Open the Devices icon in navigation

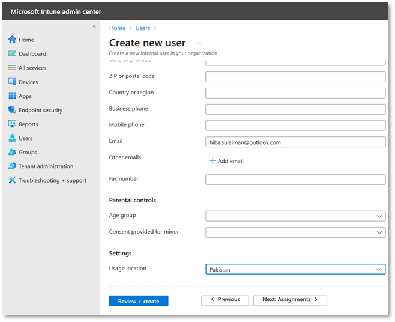pyautogui.click(x=12, y=82)
